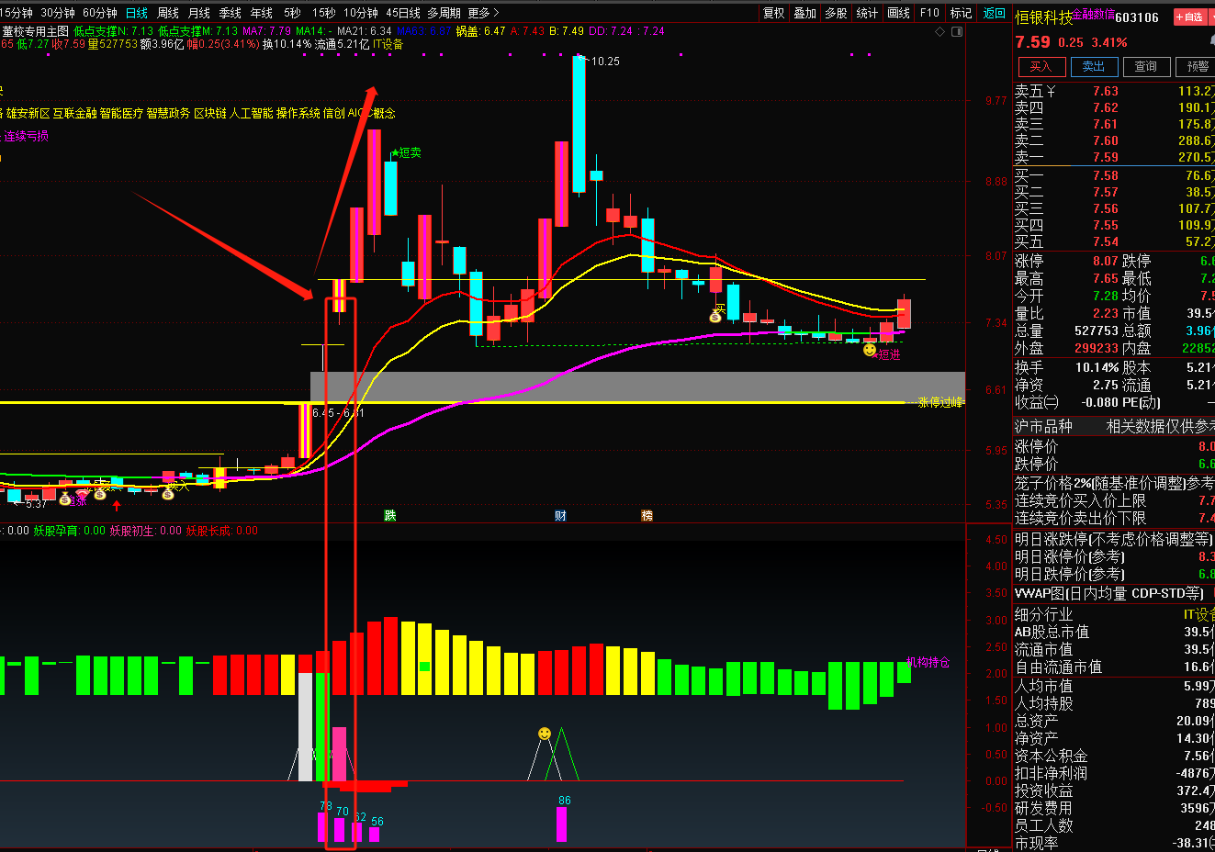Image resolution: width=1215 pixels, height=852 pixels.
Task: Click the 叠加 overlay toolbar item
Action: click(x=805, y=13)
